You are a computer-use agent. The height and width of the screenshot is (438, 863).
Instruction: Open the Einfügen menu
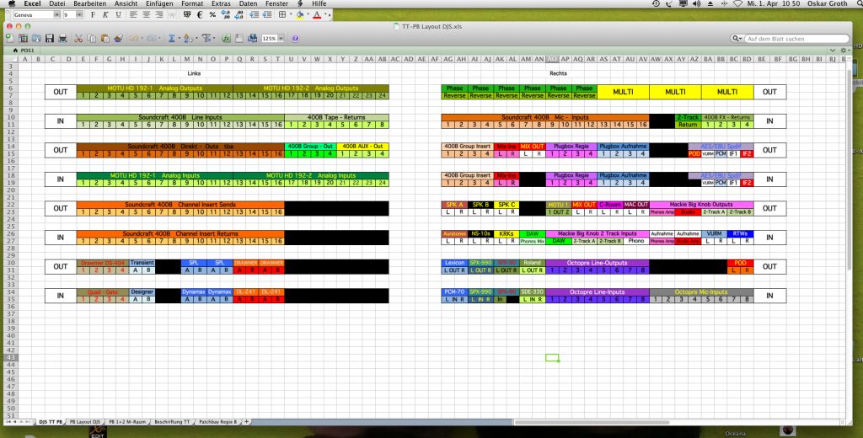[x=159, y=3]
